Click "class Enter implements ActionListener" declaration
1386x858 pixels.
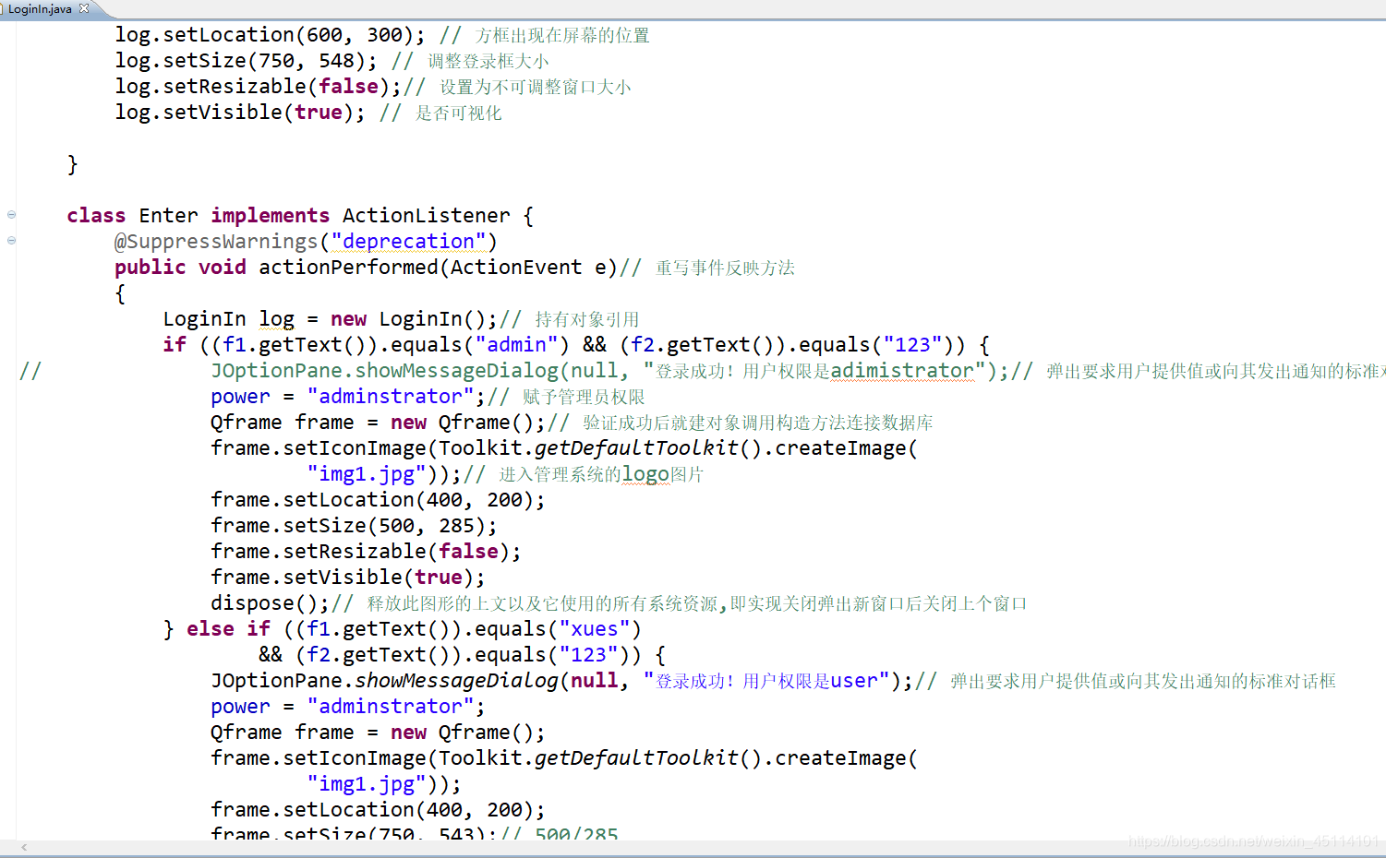pos(288,215)
